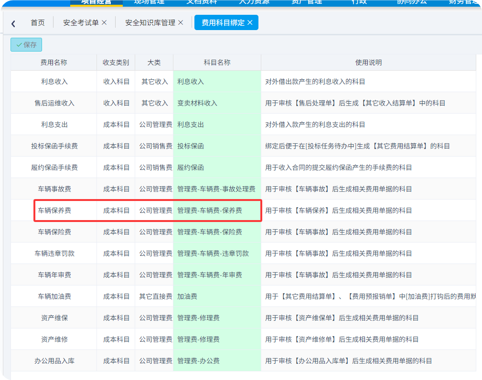Select the 售后运维收入 expense name
Image resolution: width=482 pixels, height=380 pixels.
pyautogui.click(x=54, y=103)
